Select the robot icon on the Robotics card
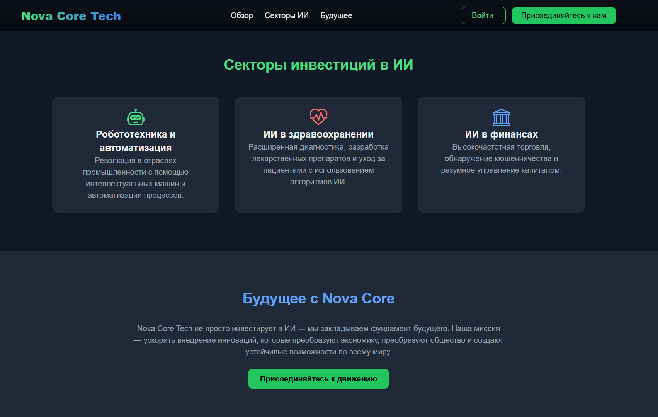This screenshot has height=417, width=658. pyautogui.click(x=135, y=116)
